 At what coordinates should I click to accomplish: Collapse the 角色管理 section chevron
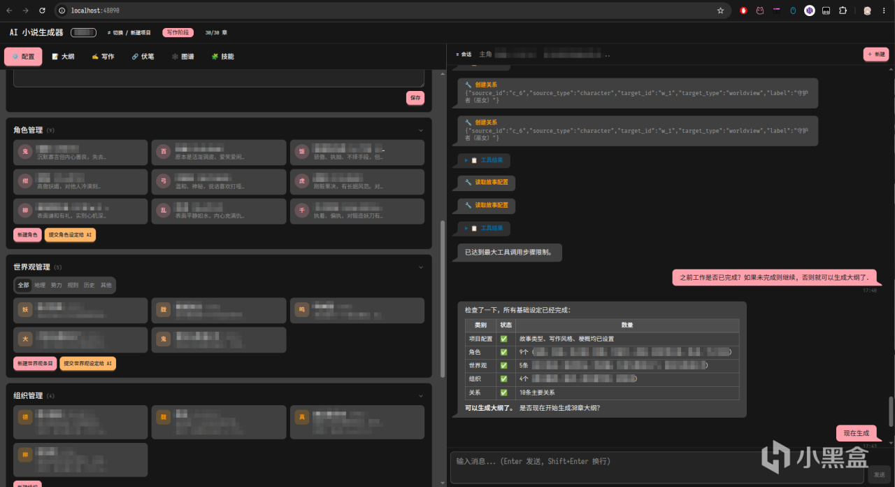click(x=421, y=130)
